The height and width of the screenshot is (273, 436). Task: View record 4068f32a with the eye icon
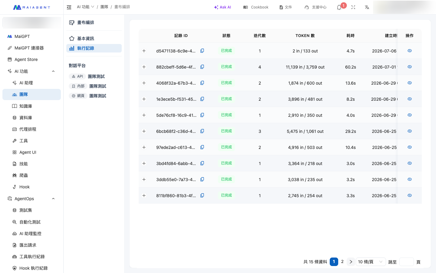pyautogui.click(x=410, y=83)
